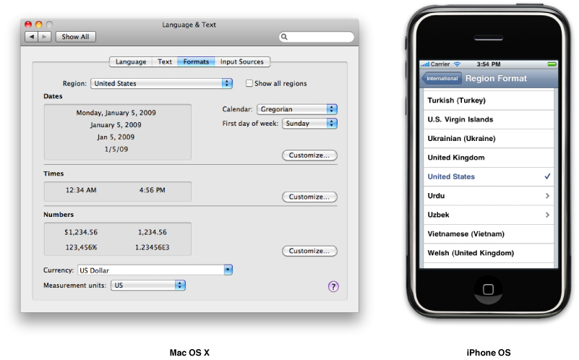Open the Region dropdown showing United States
The width and height of the screenshot is (579, 360).
coord(161,83)
